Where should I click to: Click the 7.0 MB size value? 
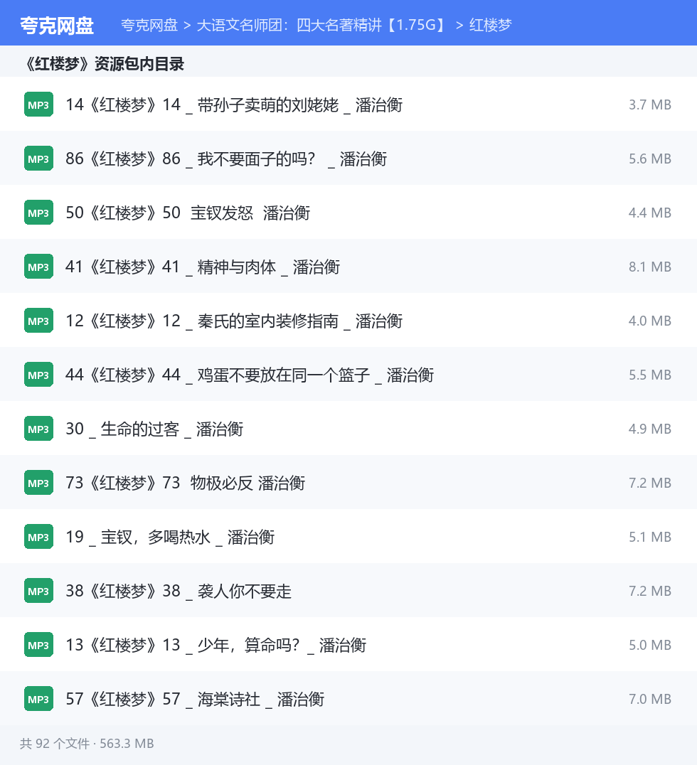649,699
